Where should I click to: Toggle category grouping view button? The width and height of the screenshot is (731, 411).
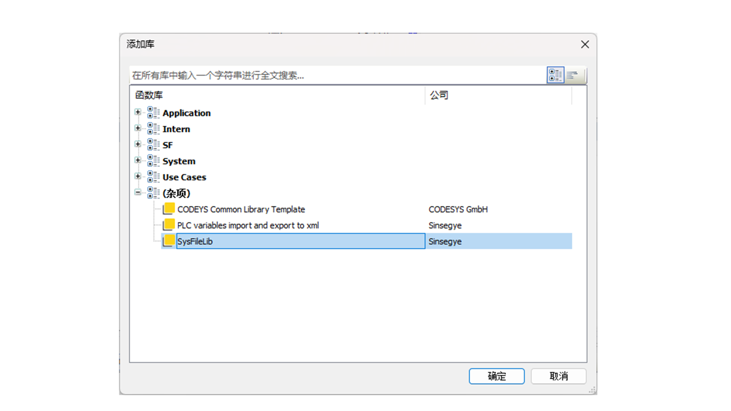coord(555,75)
